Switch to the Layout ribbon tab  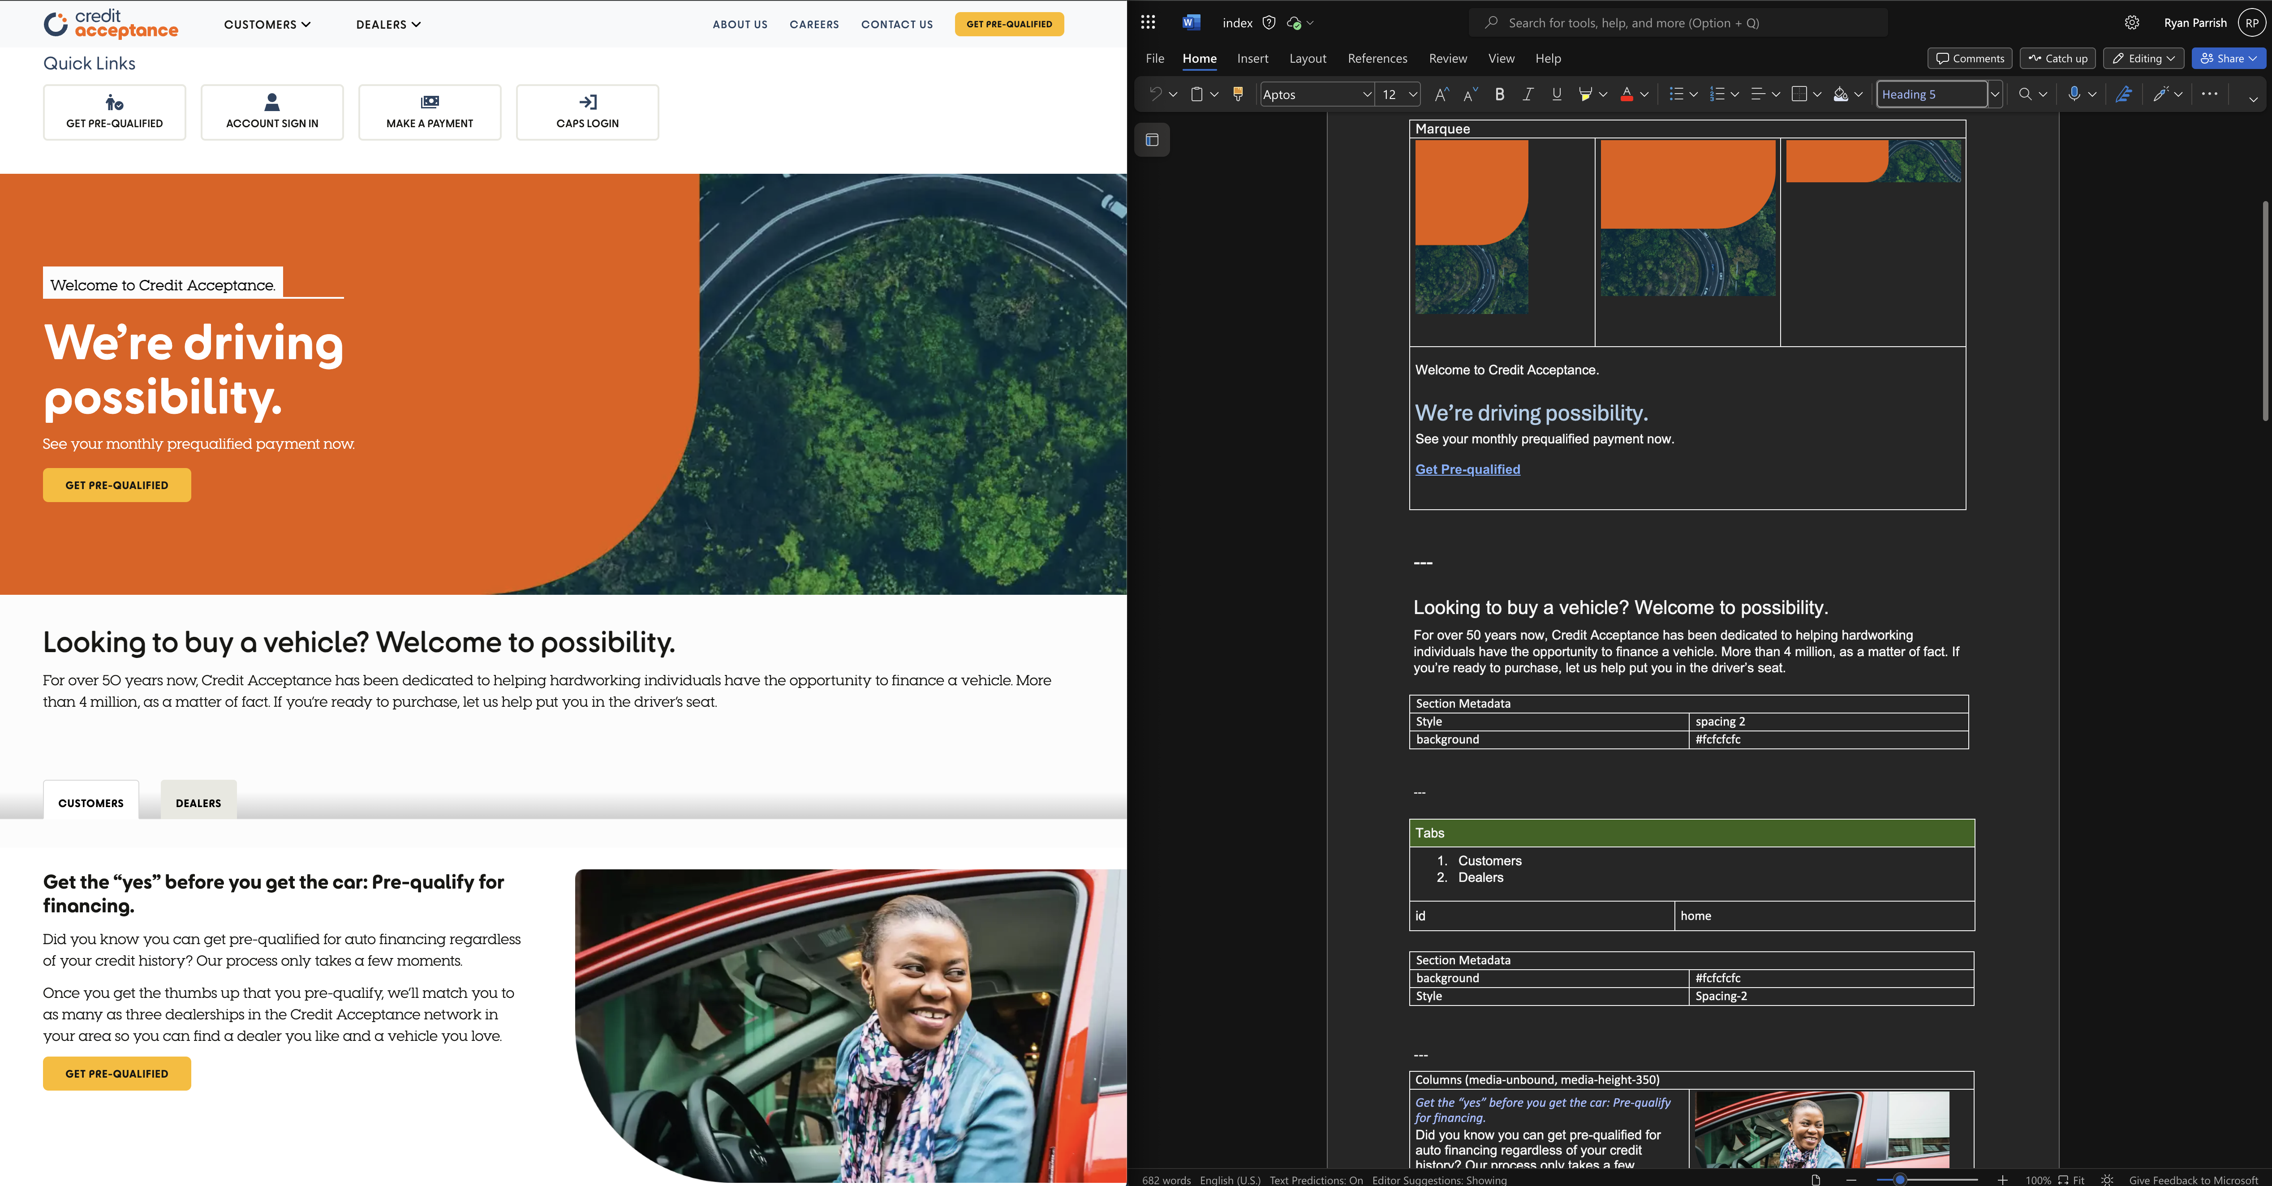[x=1307, y=58]
